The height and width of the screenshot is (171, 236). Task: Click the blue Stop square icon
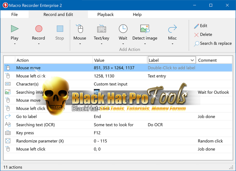[x=60, y=29]
